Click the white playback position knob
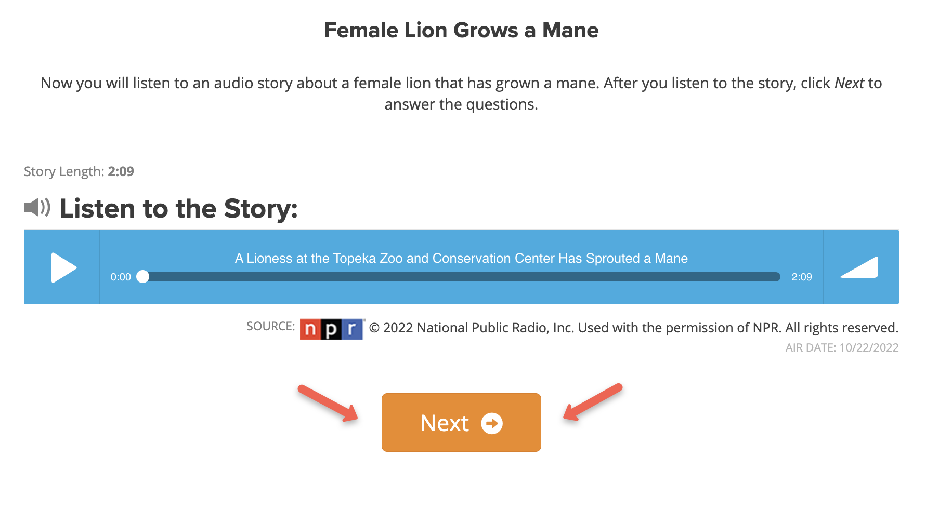 pos(142,277)
